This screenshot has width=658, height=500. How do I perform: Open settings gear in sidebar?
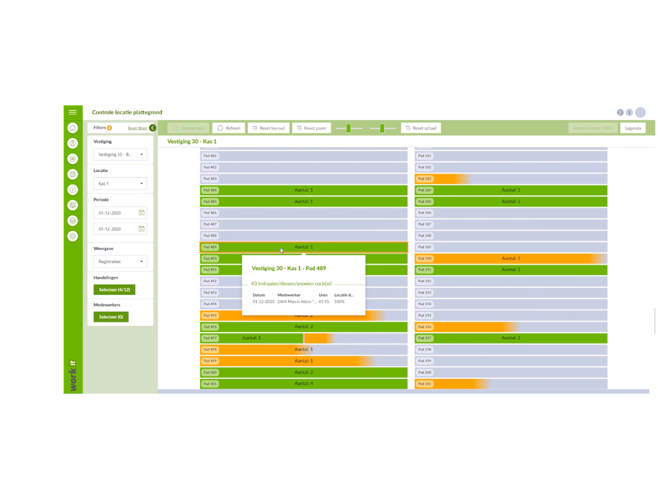tap(72, 236)
